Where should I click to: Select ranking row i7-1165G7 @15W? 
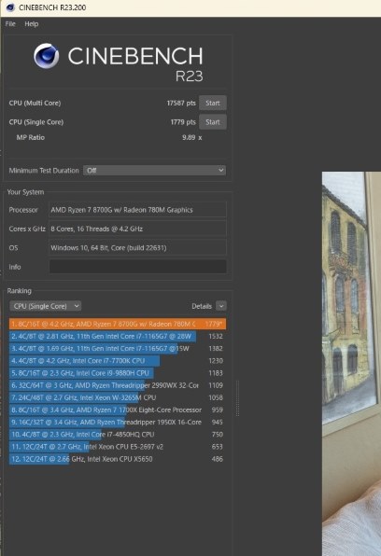[118, 349]
